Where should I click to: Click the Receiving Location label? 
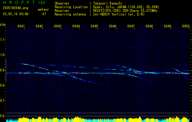[x=71, y=7]
